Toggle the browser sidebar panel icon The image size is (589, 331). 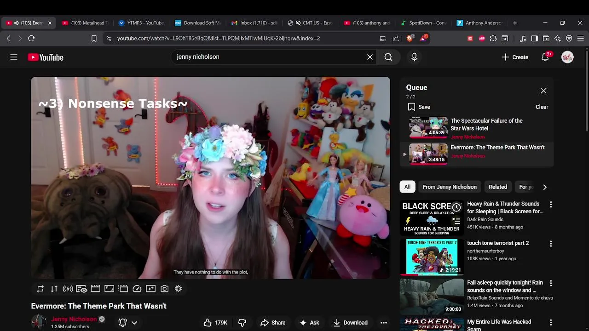(534, 39)
